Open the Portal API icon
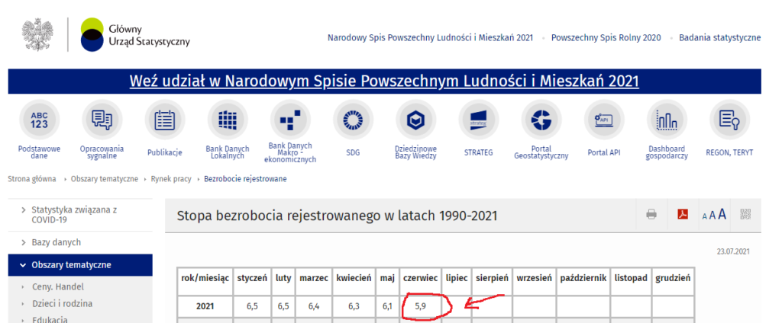Viewport: 782px width, 323px height. tap(604, 120)
